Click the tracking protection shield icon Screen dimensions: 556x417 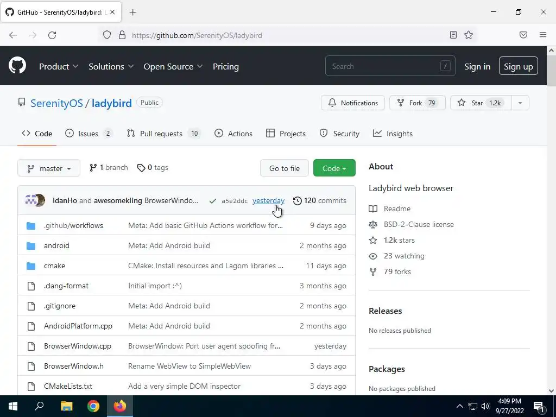tap(107, 35)
